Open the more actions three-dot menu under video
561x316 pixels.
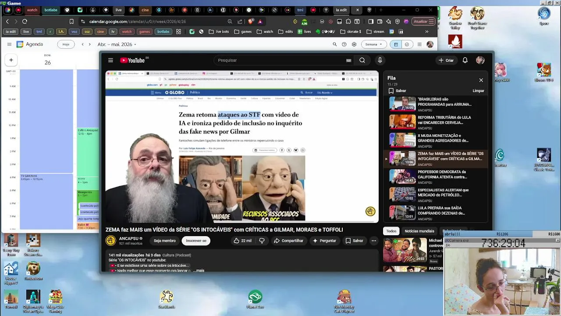pos(374,241)
